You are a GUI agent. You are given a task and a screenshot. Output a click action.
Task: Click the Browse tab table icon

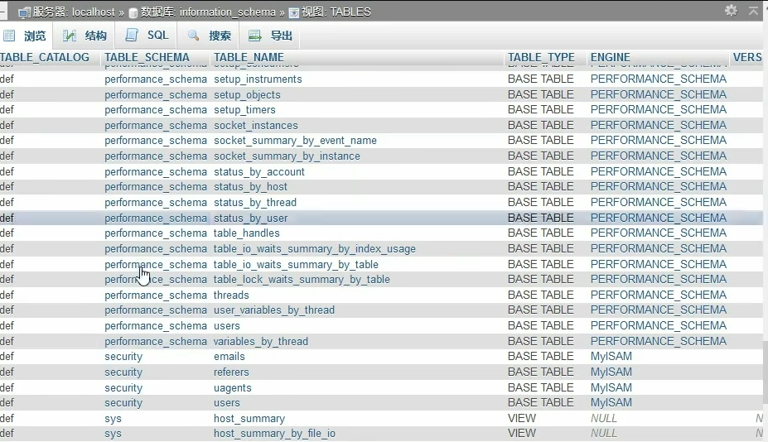(9, 36)
